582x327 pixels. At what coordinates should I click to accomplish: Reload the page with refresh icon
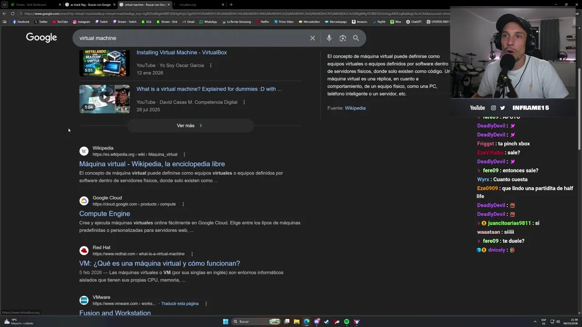tap(13, 14)
